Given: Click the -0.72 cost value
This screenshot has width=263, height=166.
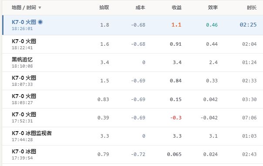Looking at the screenshot, I should (x=138, y=154).
